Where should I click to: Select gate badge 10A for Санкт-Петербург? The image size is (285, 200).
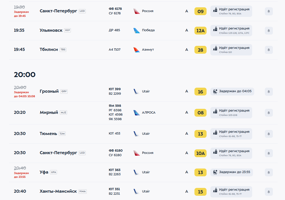[x=201, y=153]
